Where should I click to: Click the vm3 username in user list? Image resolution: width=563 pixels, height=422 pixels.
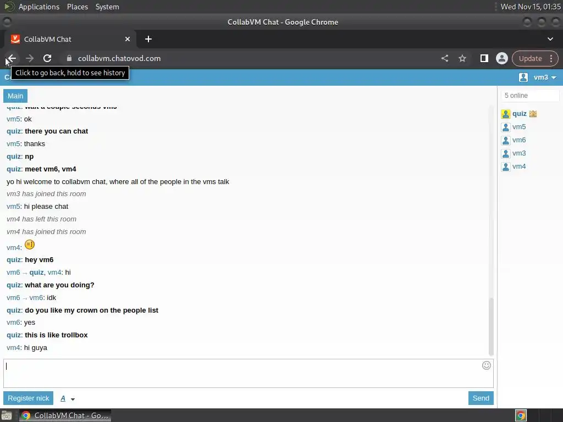[x=519, y=153]
